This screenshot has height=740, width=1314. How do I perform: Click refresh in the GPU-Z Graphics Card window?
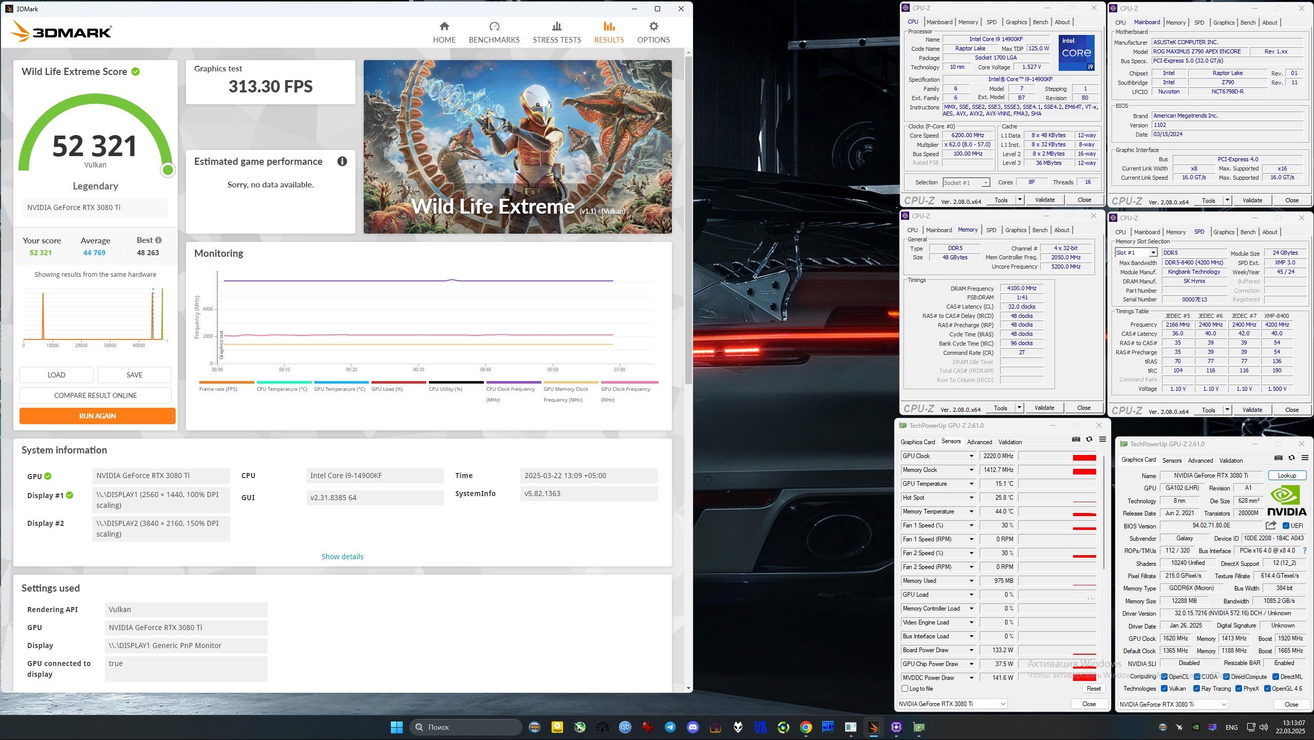coord(1291,458)
